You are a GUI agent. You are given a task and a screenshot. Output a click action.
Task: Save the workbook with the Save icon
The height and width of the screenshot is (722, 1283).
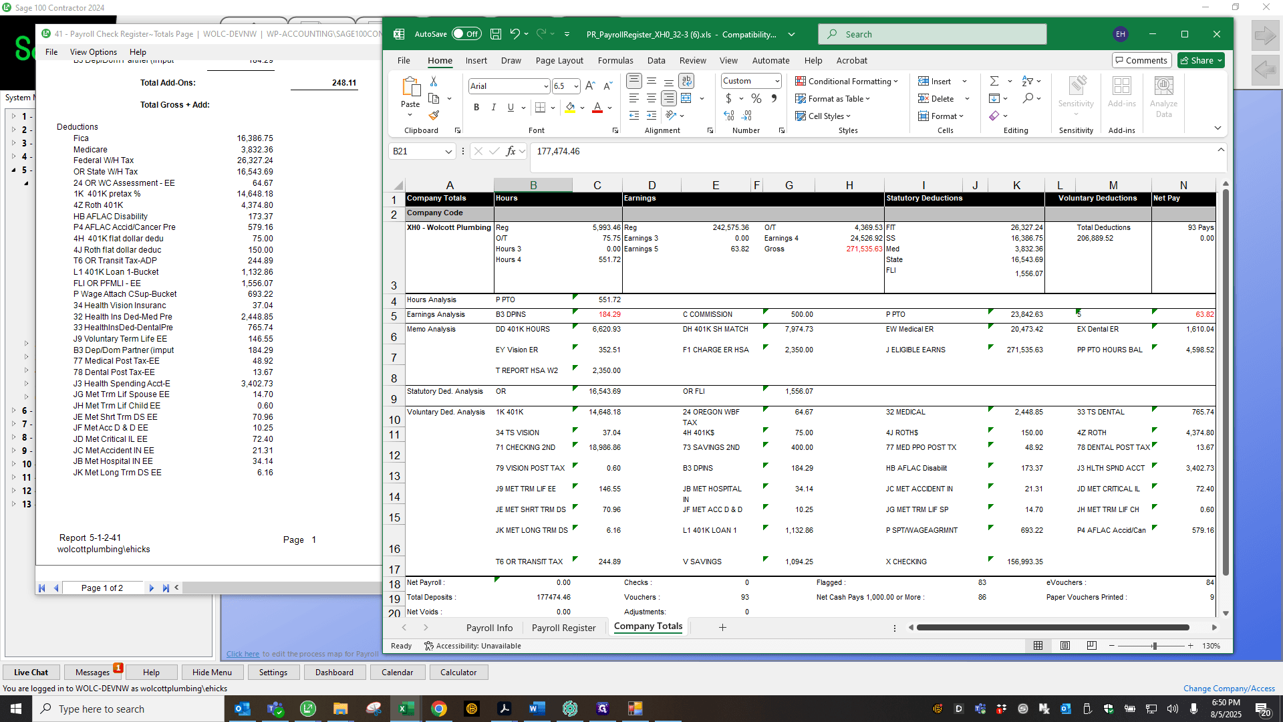click(496, 34)
